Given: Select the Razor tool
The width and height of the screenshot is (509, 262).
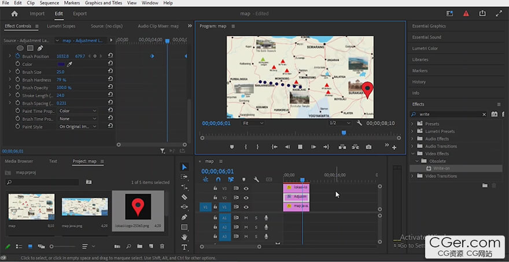Looking at the screenshot, I should (184, 197).
